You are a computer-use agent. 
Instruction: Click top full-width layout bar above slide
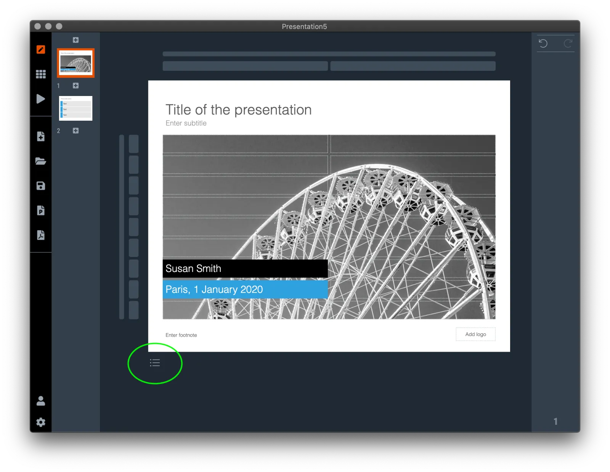329,54
